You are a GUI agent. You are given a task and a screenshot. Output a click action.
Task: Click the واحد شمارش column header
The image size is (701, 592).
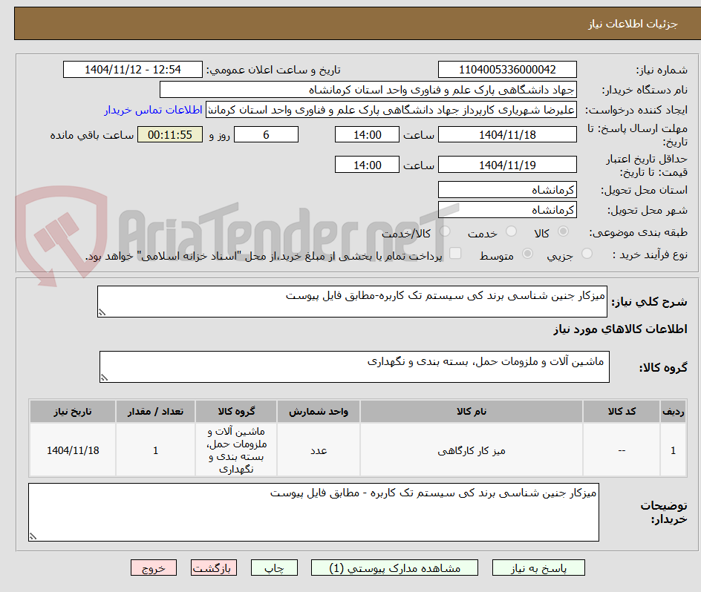[319, 412]
